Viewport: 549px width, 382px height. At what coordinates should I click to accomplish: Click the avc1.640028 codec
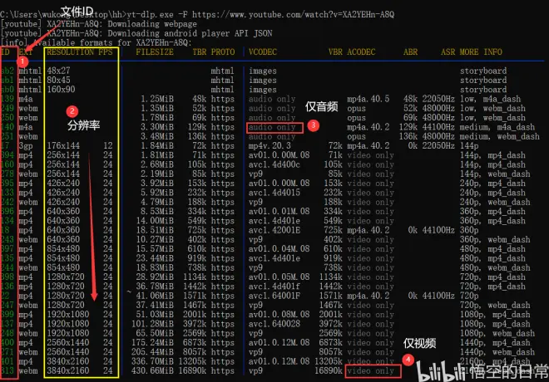(274, 324)
